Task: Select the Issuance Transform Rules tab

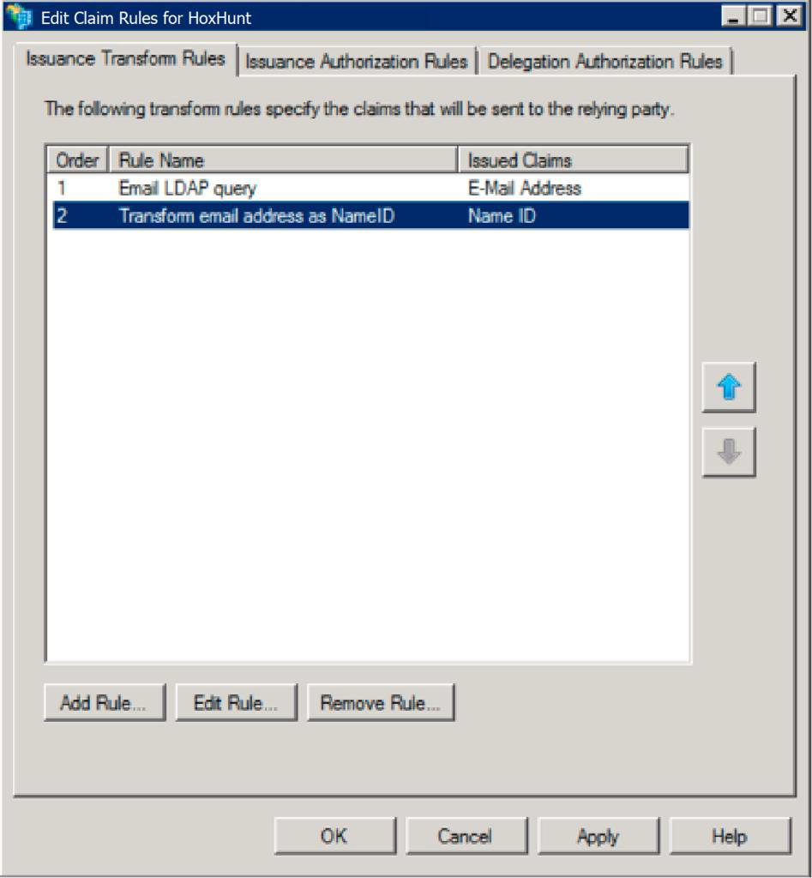Action: (125, 58)
